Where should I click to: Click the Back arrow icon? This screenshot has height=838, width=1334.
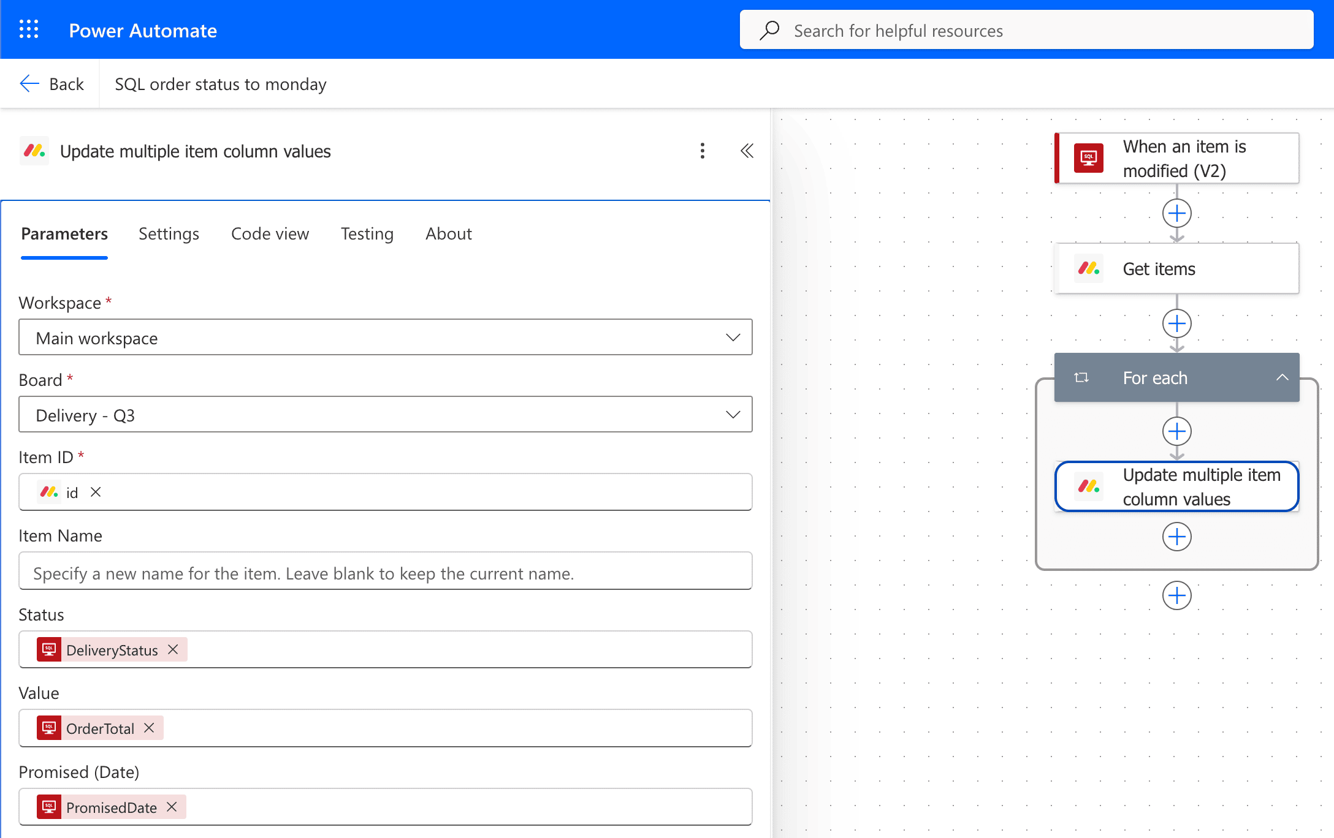point(29,84)
